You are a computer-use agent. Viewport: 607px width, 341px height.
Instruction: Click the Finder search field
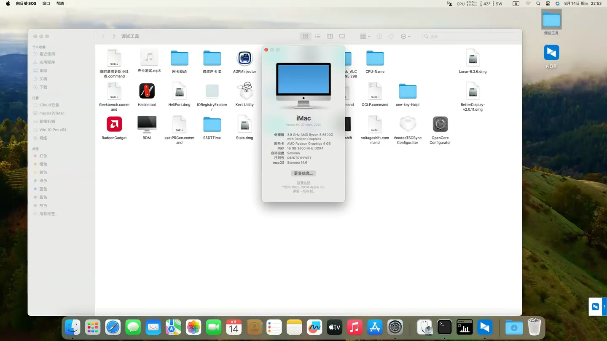[x=472, y=37]
